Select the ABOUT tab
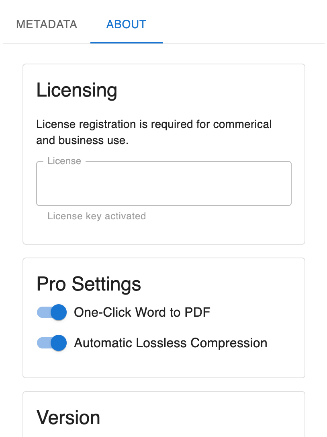 (x=126, y=24)
